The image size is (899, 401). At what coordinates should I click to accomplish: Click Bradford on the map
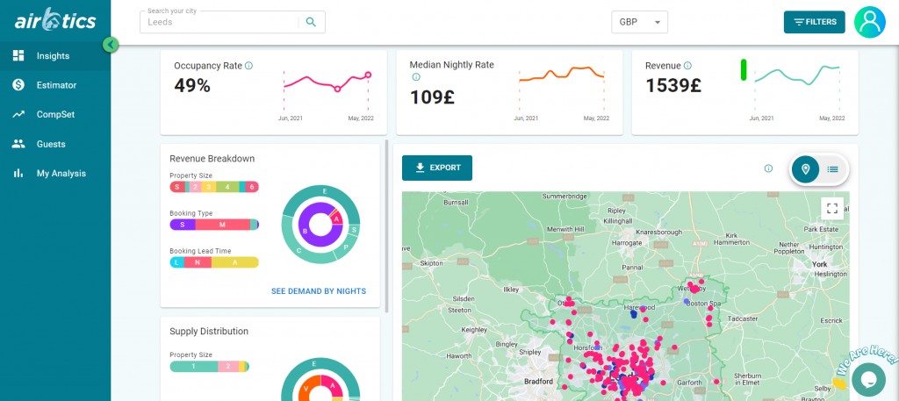pos(538,381)
